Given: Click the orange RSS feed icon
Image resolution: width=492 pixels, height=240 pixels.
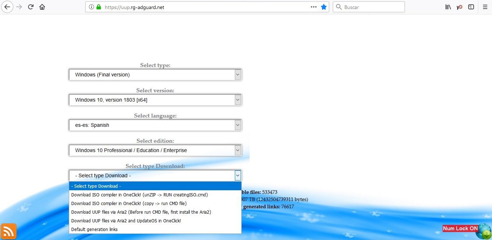Looking at the screenshot, I should tap(8, 231).
